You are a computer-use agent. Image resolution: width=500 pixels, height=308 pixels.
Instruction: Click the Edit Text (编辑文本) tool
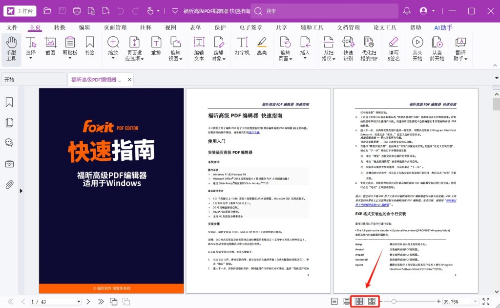pyautogui.click(x=199, y=49)
